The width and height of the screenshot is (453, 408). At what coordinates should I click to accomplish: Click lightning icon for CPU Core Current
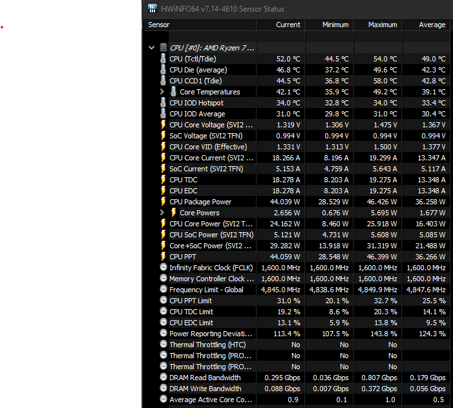tap(163, 158)
